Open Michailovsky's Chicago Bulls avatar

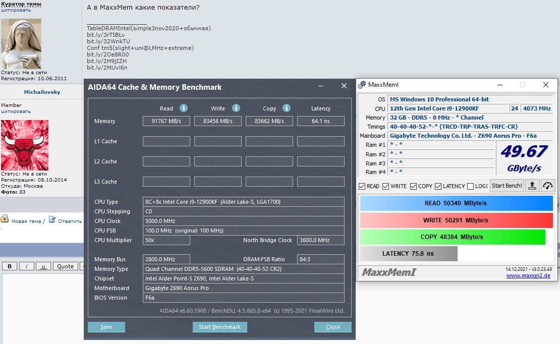pyautogui.click(x=25, y=145)
